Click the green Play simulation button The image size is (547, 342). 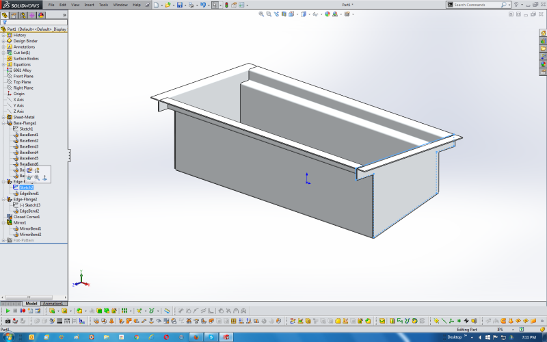click(x=8, y=311)
